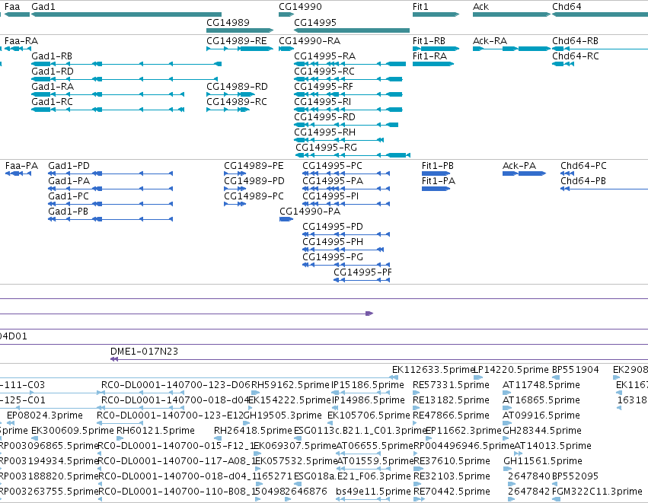Click the Faa gene label

(12, 7)
